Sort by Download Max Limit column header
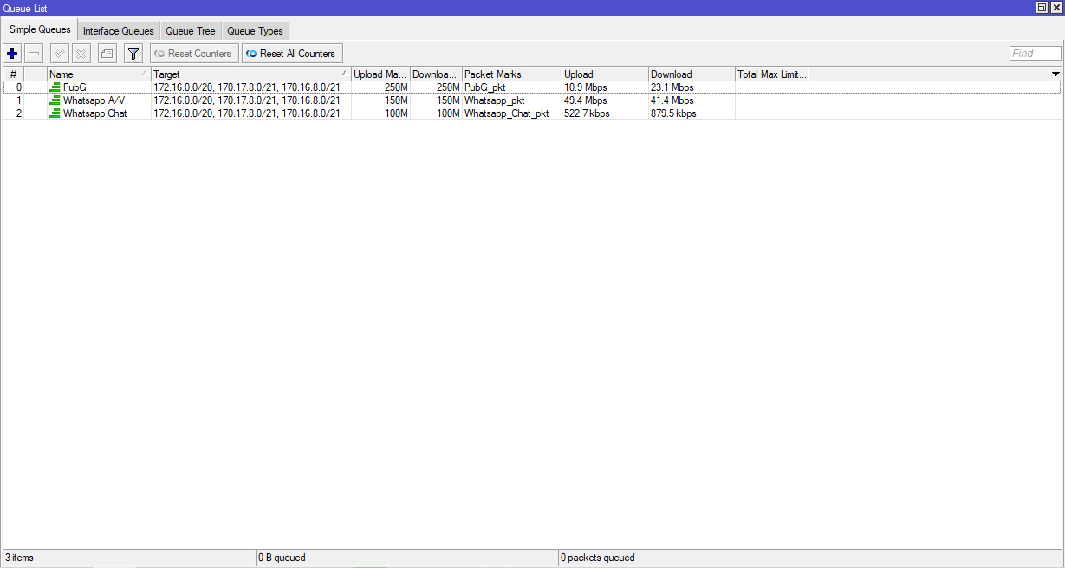The width and height of the screenshot is (1065, 568). click(x=436, y=74)
